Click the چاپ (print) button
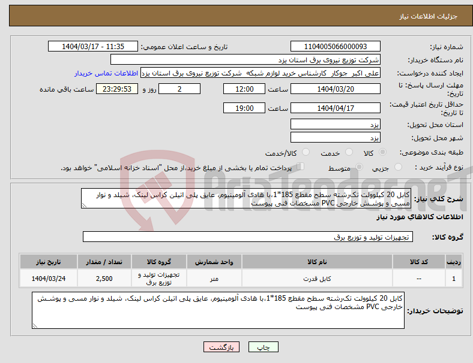Screen dimensions: 473x363 pos(264,347)
